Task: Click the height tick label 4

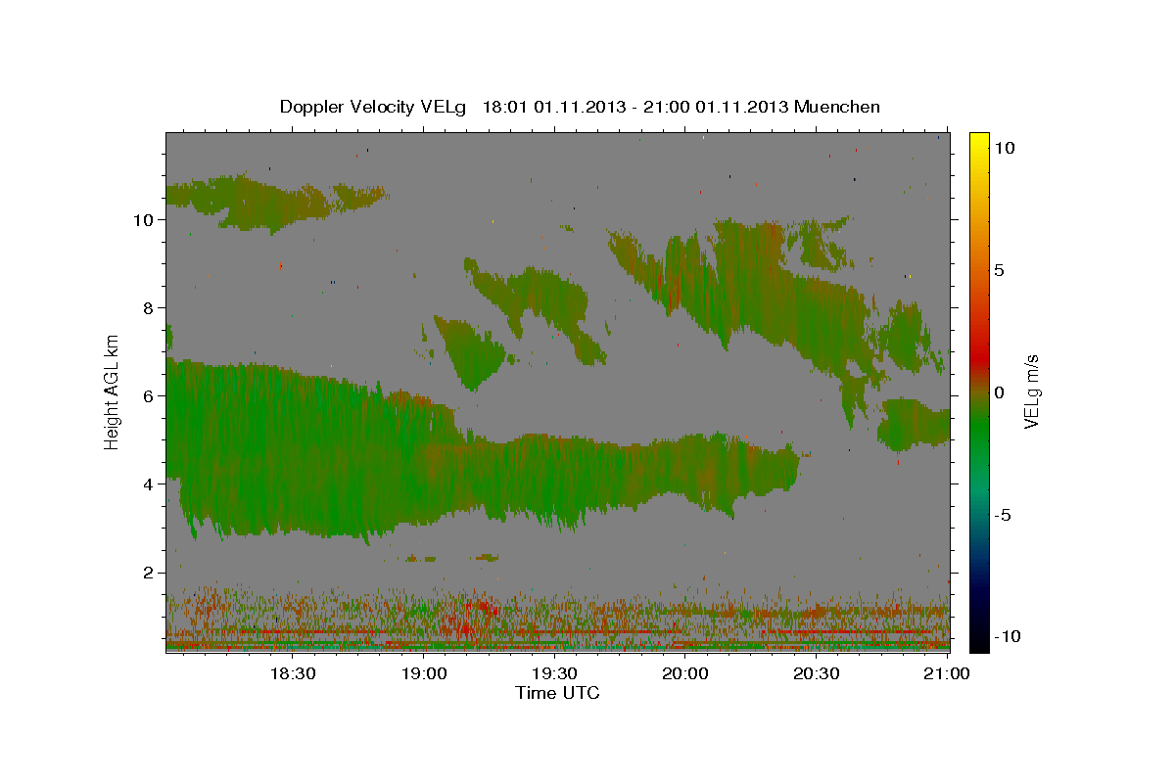Action: (x=150, y=484)
